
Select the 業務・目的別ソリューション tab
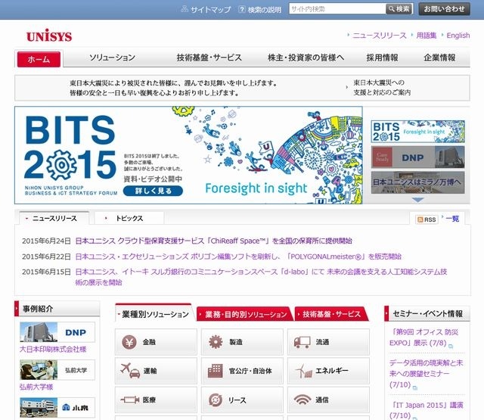[x=244, y=314]
